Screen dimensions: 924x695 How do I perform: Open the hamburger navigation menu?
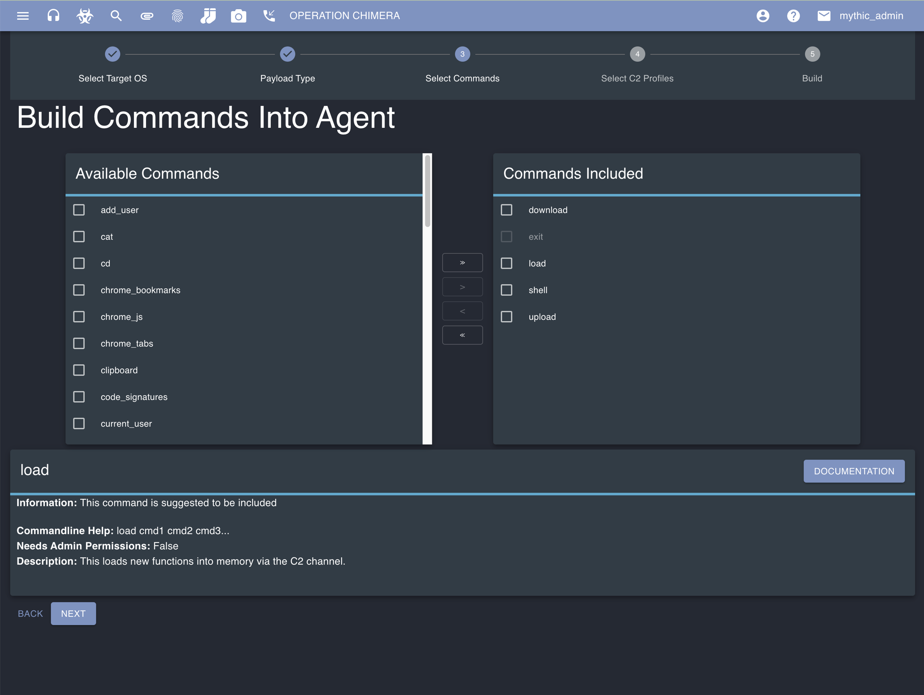coord(22,16)
